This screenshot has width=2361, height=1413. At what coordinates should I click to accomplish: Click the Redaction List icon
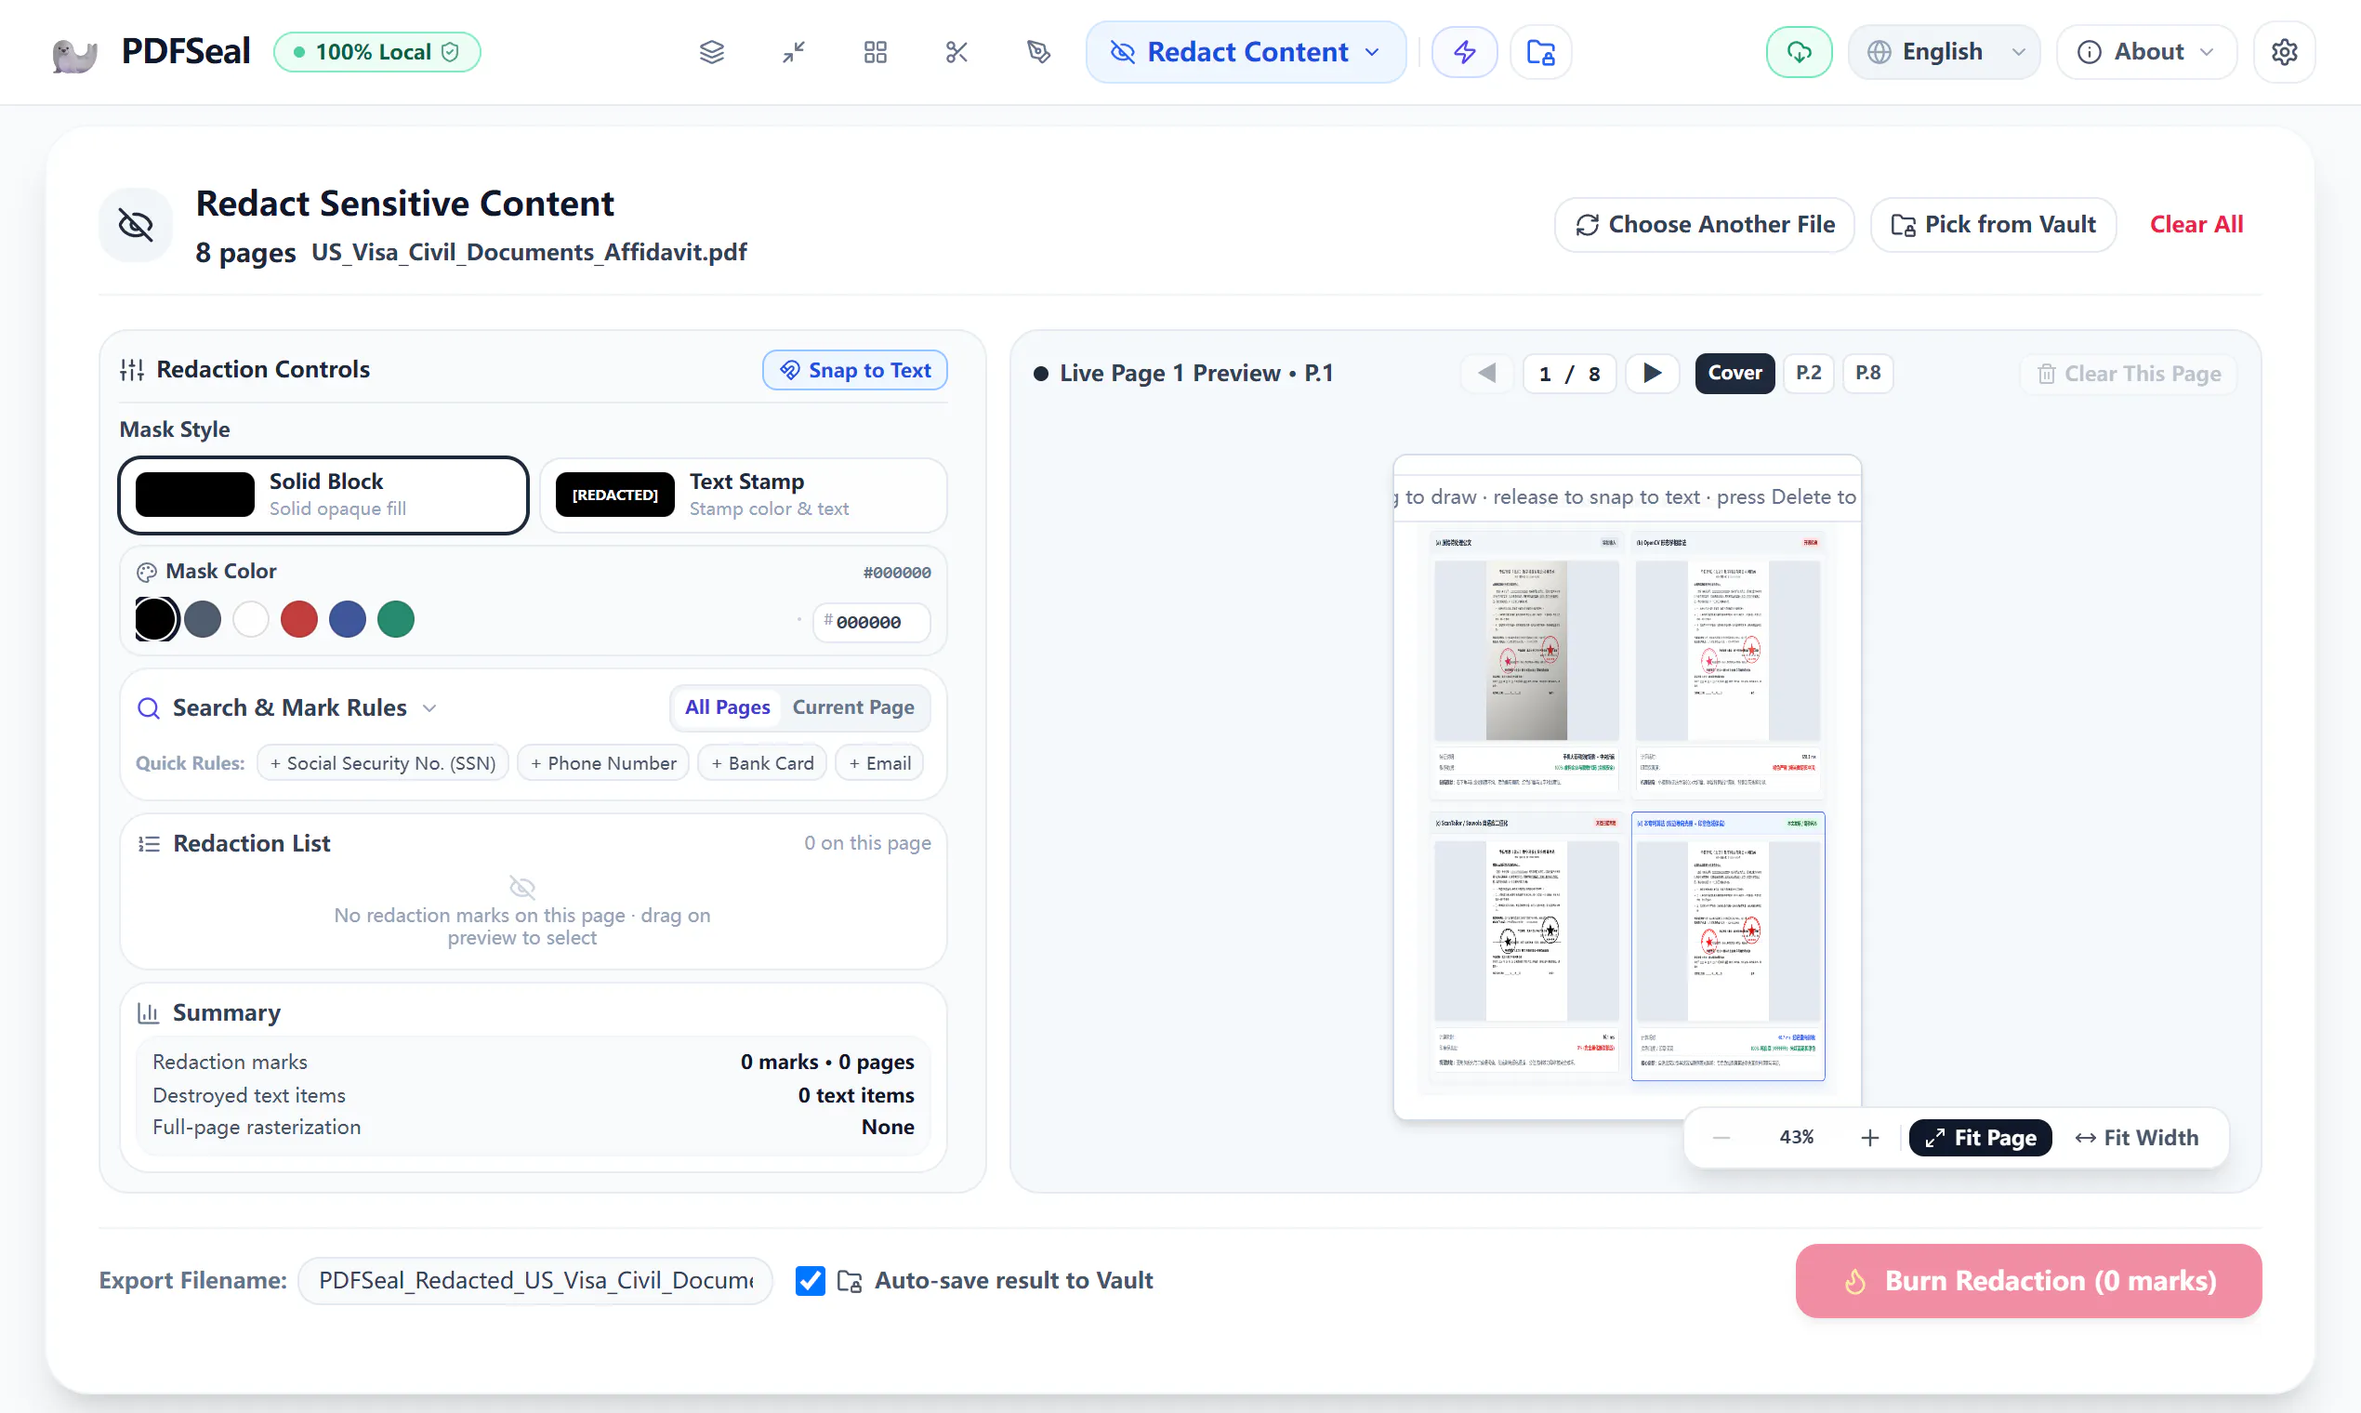click(149, 843)
